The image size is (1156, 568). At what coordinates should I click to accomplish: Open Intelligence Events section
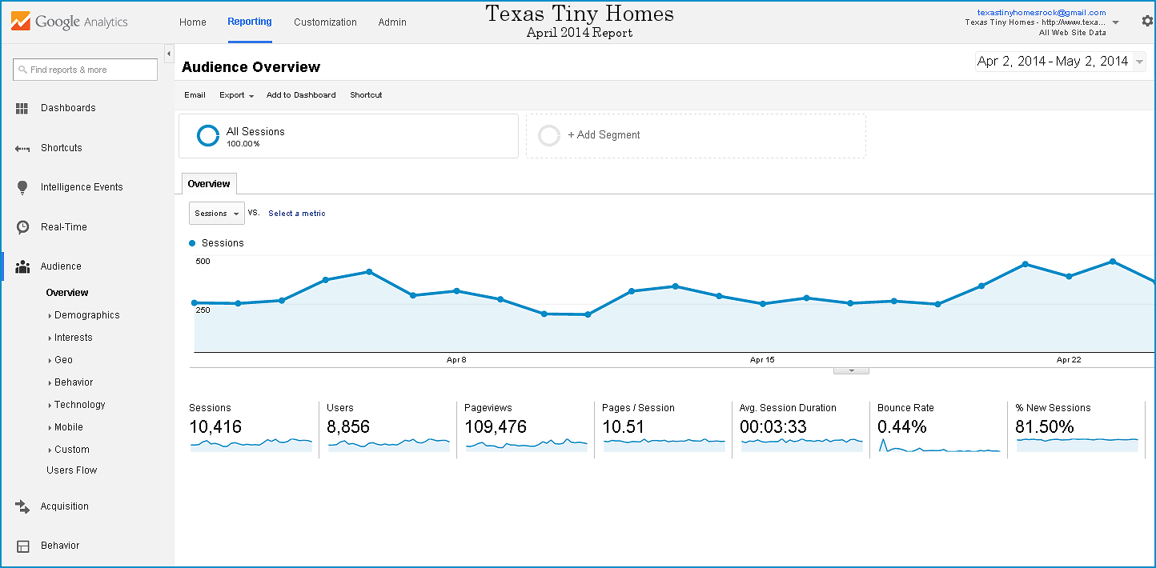82,187
